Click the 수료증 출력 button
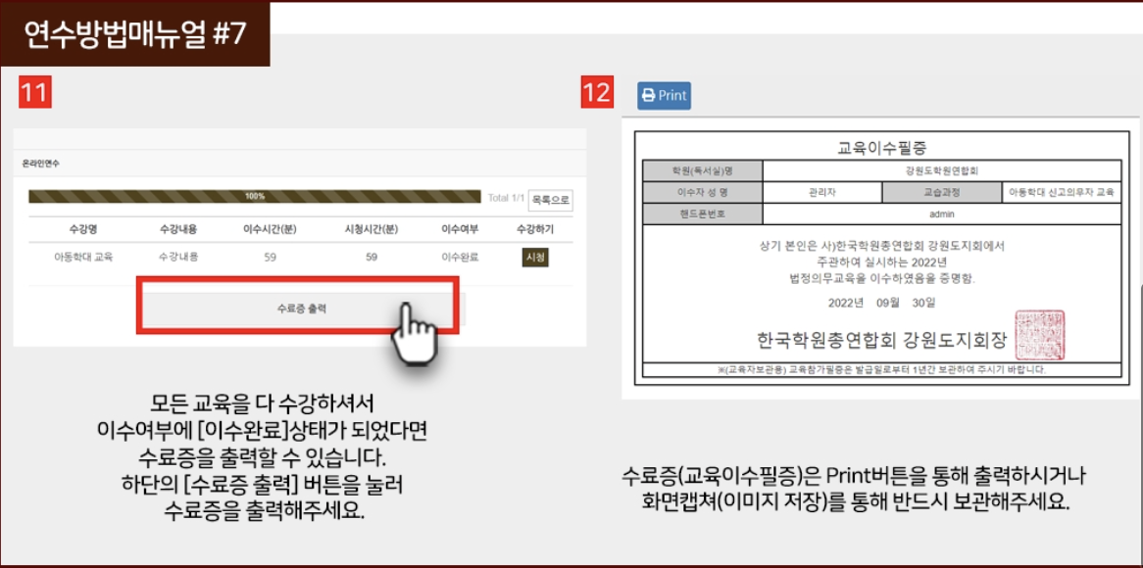The image size is (1143, 568). [302, 308]
